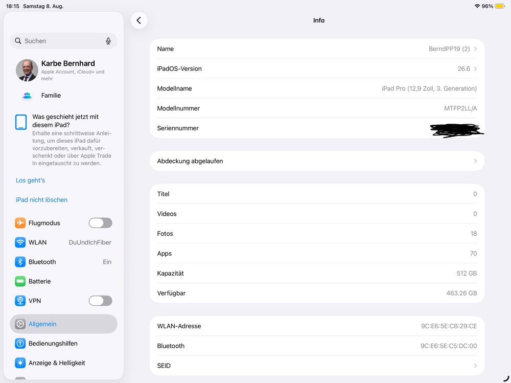The image size is (511, 383).
Task: Tap the Wi-Fi status icon at top
Action: (477, 6)
